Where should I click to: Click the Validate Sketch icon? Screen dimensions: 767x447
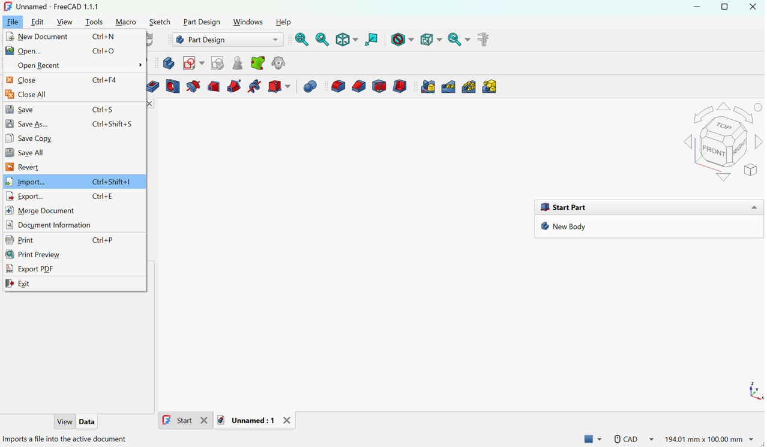[x=217, y=63]
